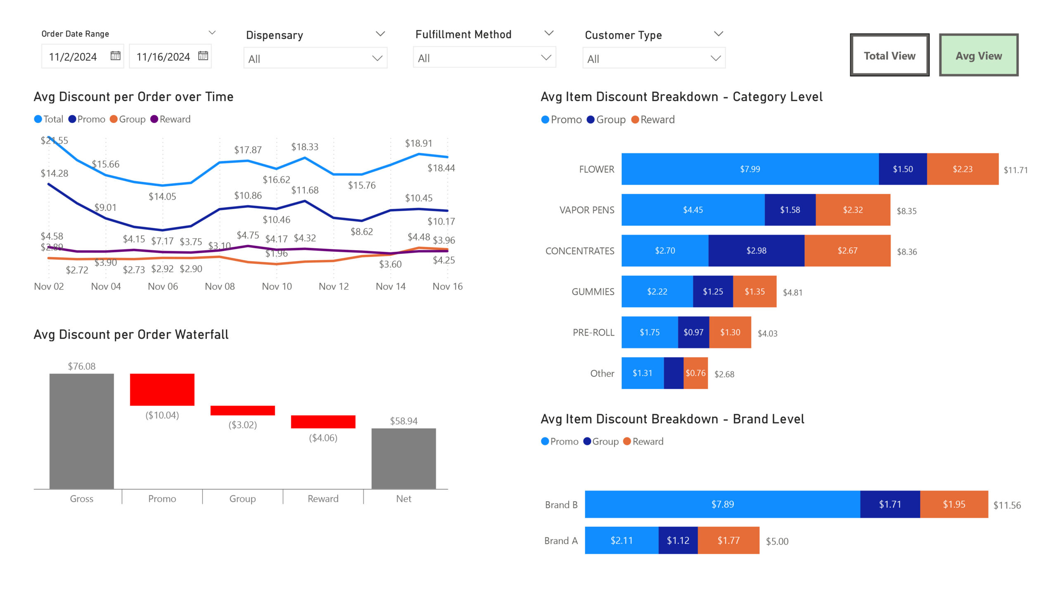
Task: Open the end date calendar picker icon
Action: point(203,56)
